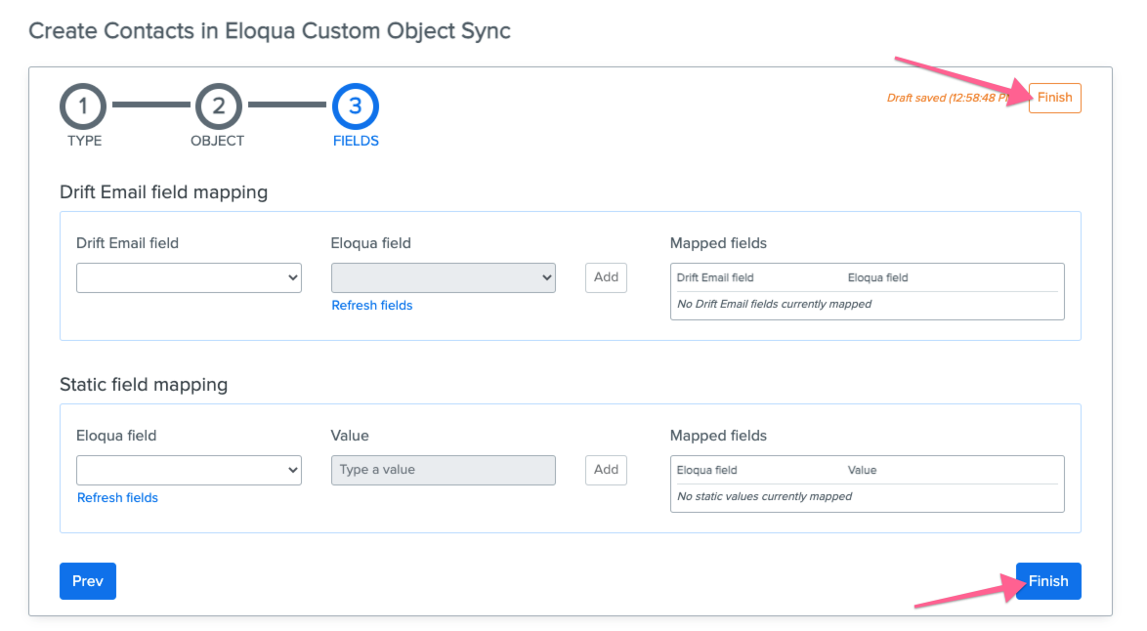This screenshot has height=631, width=1147.
Task: Click the 'Value' column header in Mapped fields
Action: (862, 470)
